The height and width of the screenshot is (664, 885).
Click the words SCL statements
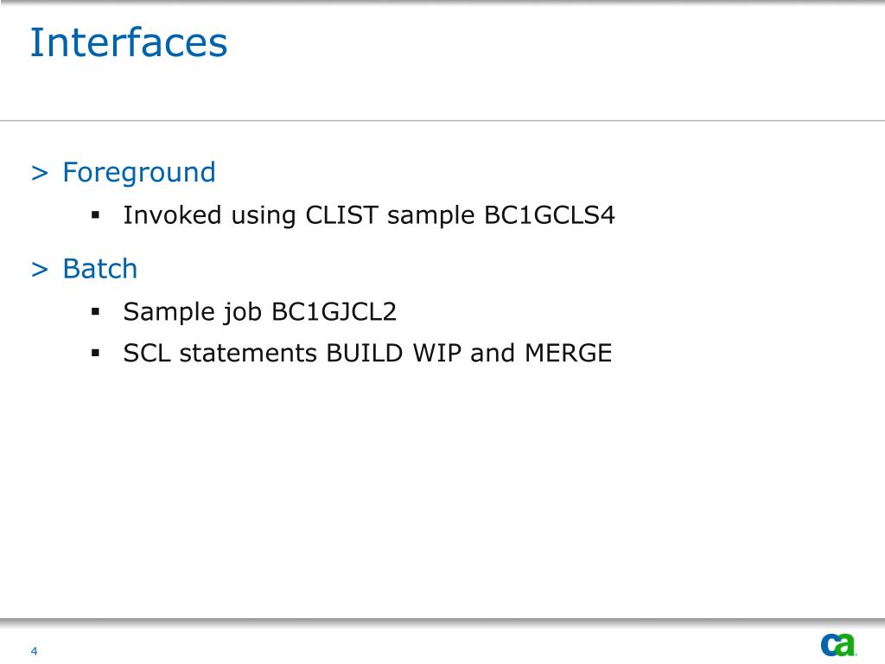point(220,354)
